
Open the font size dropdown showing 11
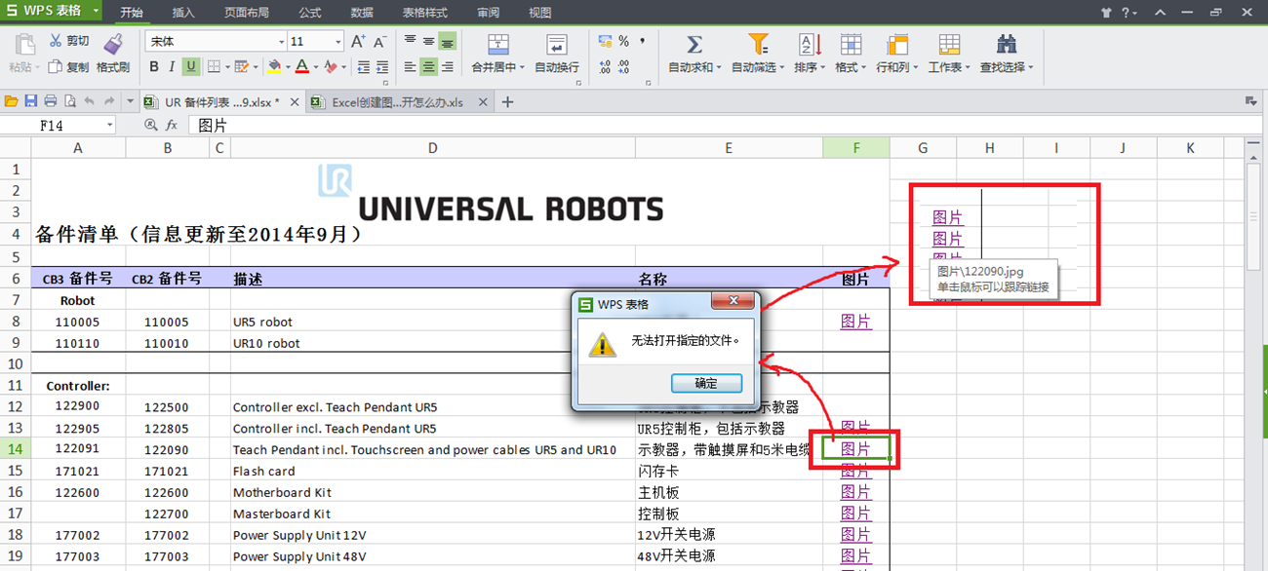coord(338,41)
